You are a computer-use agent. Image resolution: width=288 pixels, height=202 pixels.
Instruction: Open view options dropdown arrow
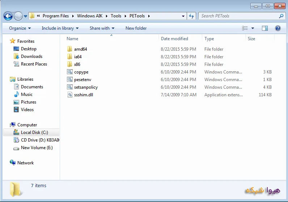click(253, 28)
